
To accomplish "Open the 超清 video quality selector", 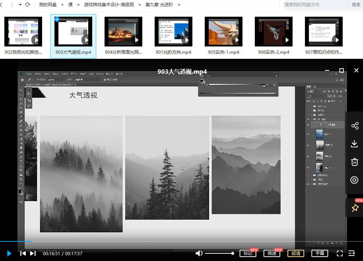I will 295,253.
